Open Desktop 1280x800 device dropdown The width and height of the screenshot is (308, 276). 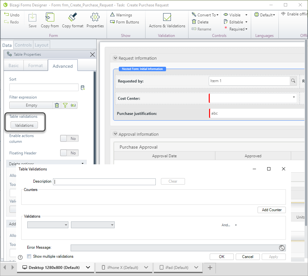88,267
